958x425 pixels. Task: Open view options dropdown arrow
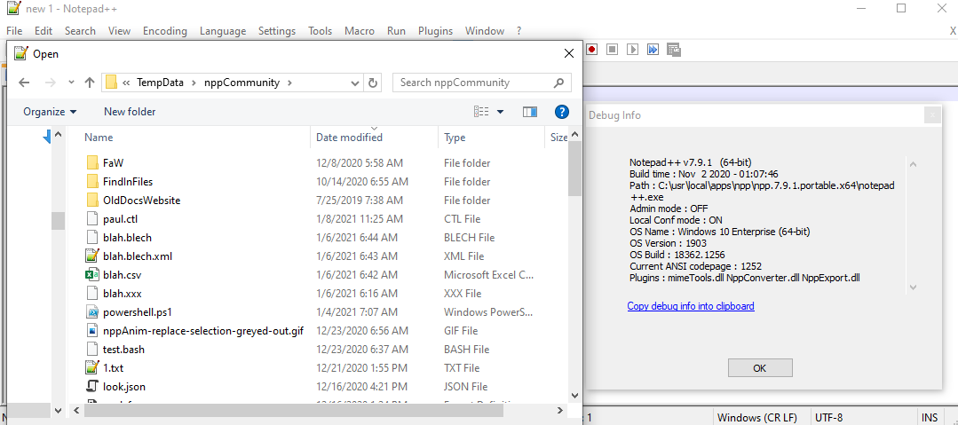501,112
